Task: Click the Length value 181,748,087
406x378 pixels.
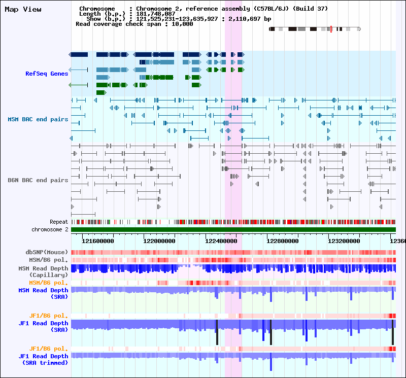Action: click(156, 14)
